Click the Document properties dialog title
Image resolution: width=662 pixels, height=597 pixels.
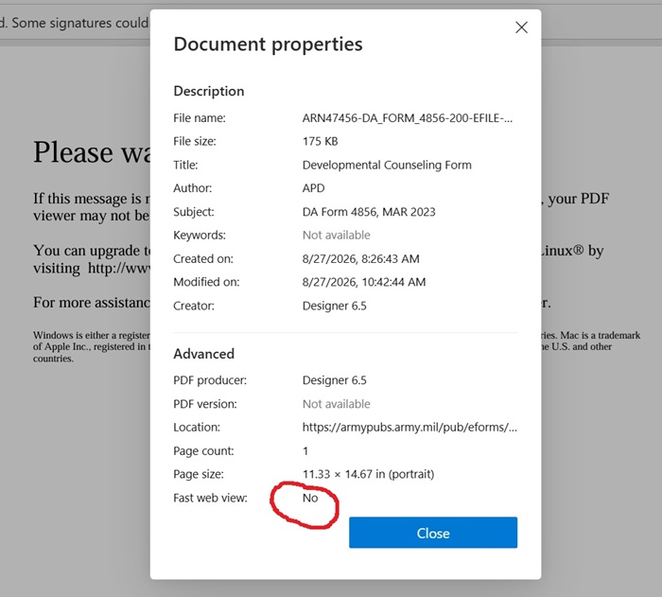(x=268, y=44)
